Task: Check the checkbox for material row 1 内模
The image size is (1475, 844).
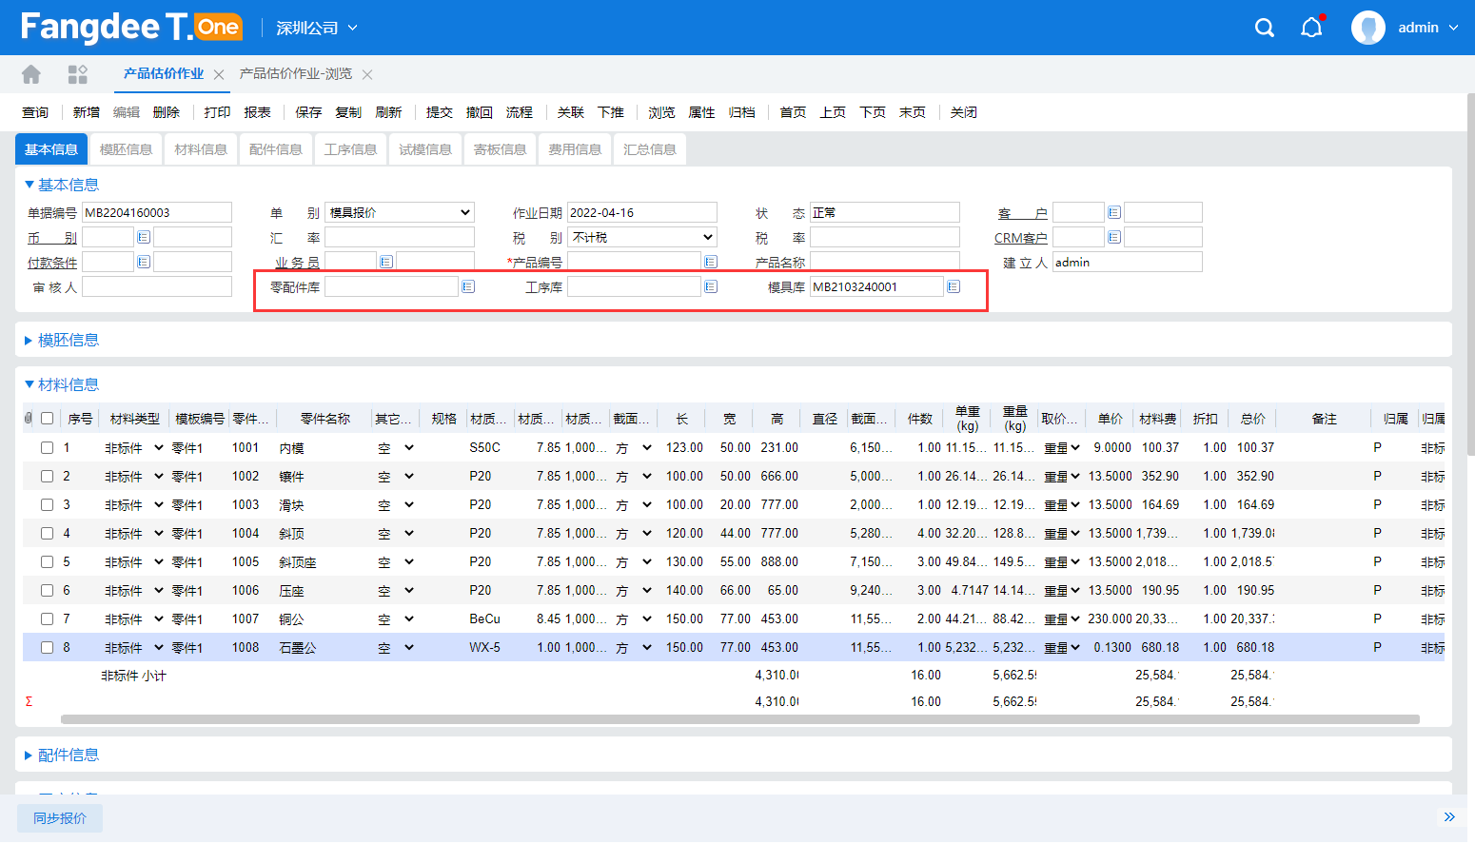Action: (x=47, y=447)
